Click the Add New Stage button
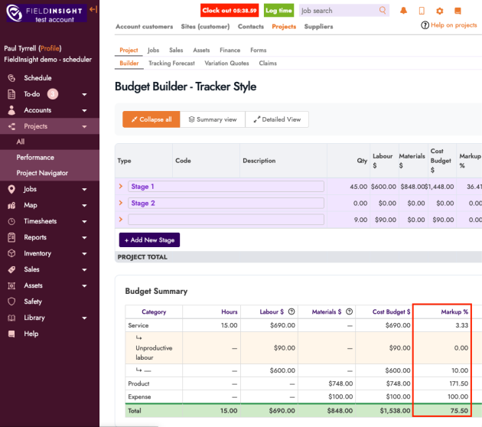The image size is (482, 427). 149,240
